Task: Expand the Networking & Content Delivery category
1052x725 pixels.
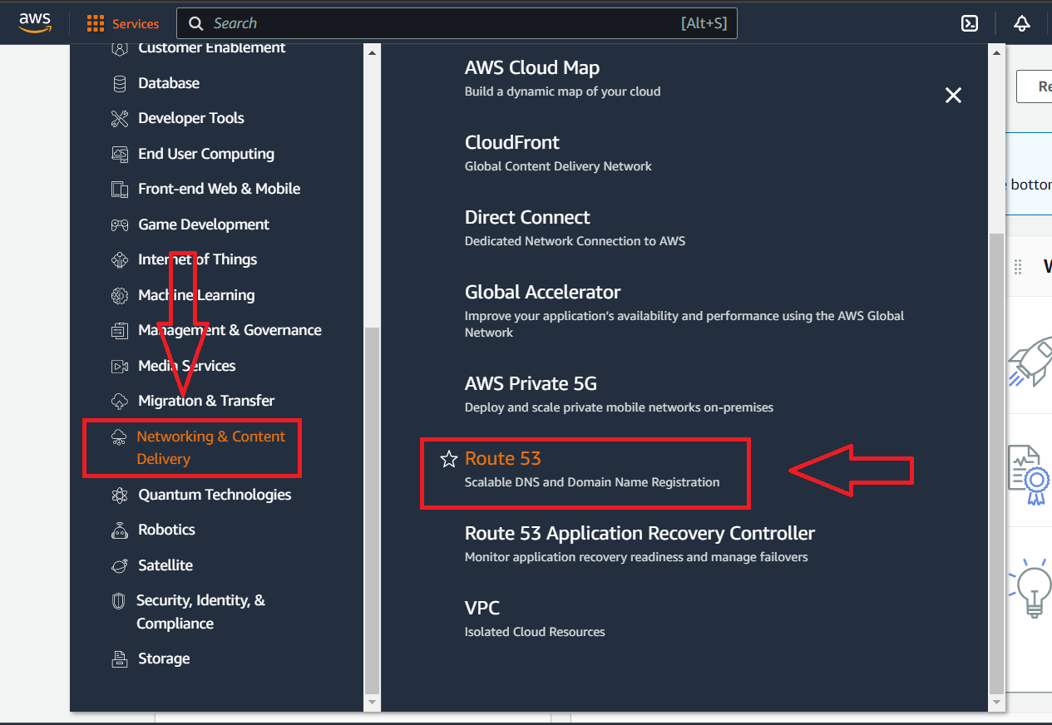Action: 193,447
